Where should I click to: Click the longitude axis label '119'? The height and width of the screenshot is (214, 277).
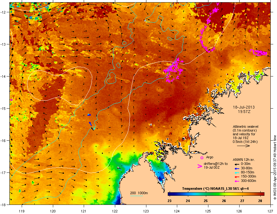tap(22, 211)
